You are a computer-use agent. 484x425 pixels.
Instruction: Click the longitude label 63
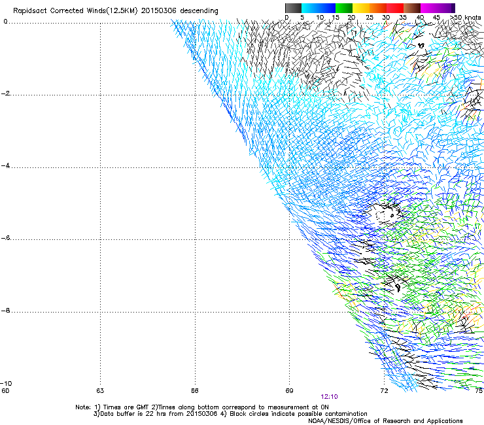click(x=100, y=391)
